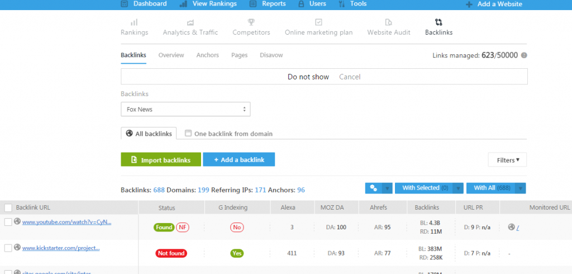Select One backlink from domain tab
This screenshot has width=572, height=274.
pos(228,134)
